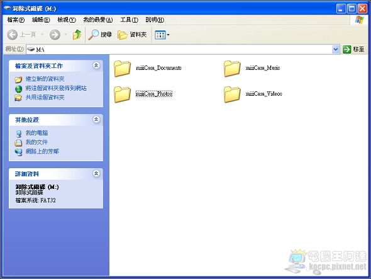This screenshot has height=279, width=371.
Task: Minimize the window
Action: [x=341, y=9]
